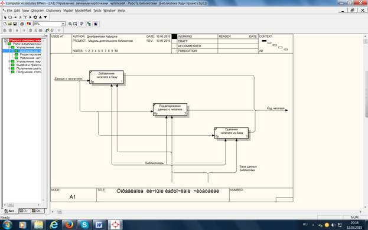Click the Zoom in magnifier icon
Viewport: 368px width, 230px height.
point(70,24)
